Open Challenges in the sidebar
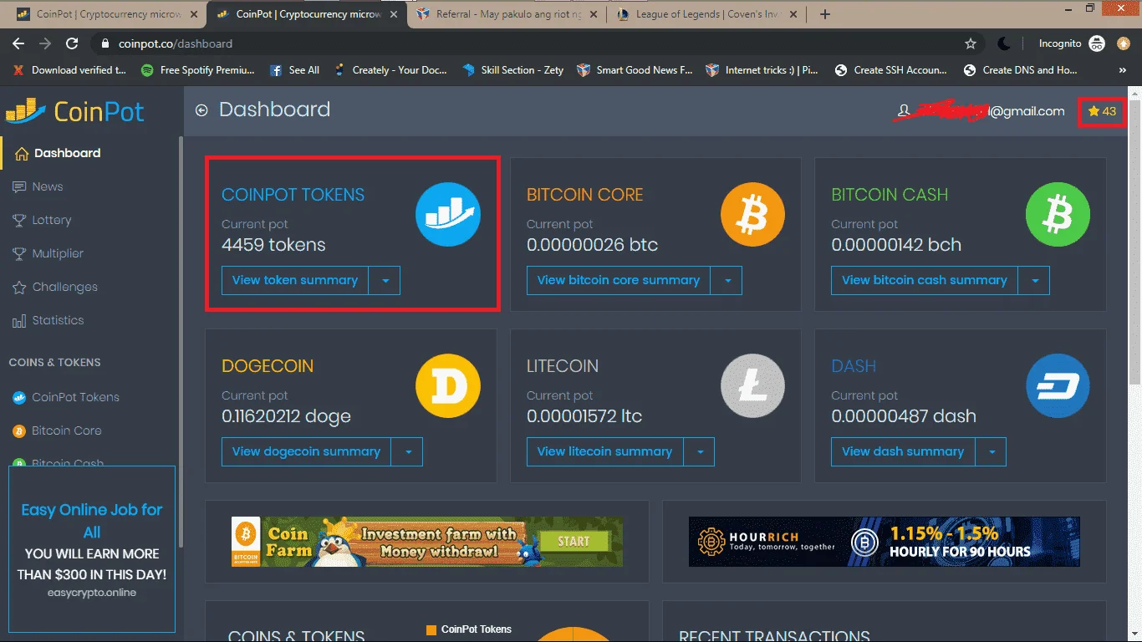This screenshot has width=1142, height=642. coord(55,287)
